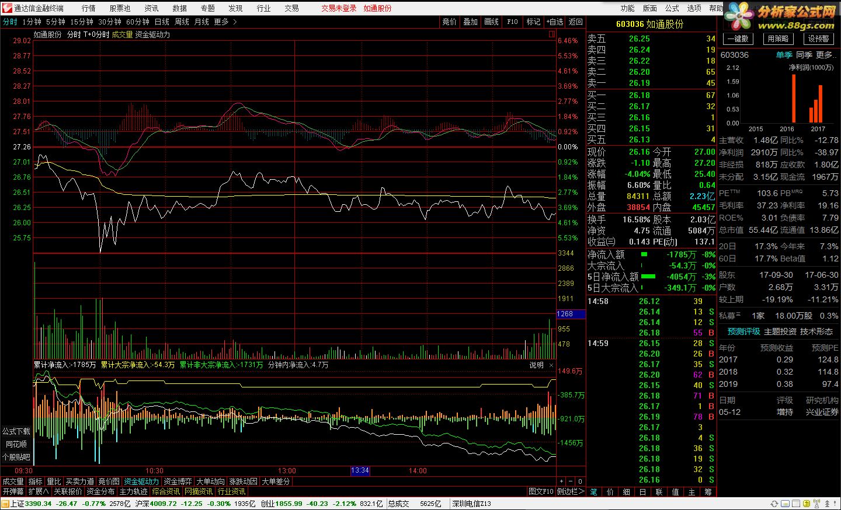Screen dimensions: 841x510
Task: Select the 单季 profit view
Action: [x=784, y=55]
